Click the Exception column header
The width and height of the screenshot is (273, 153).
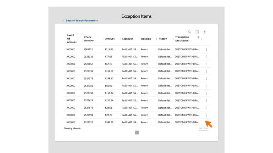(x=128, y=39)
